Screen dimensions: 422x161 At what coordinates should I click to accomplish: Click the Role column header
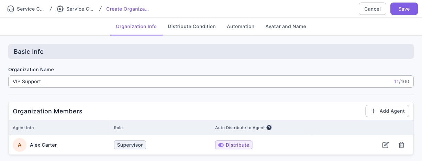tap(118, 128)
